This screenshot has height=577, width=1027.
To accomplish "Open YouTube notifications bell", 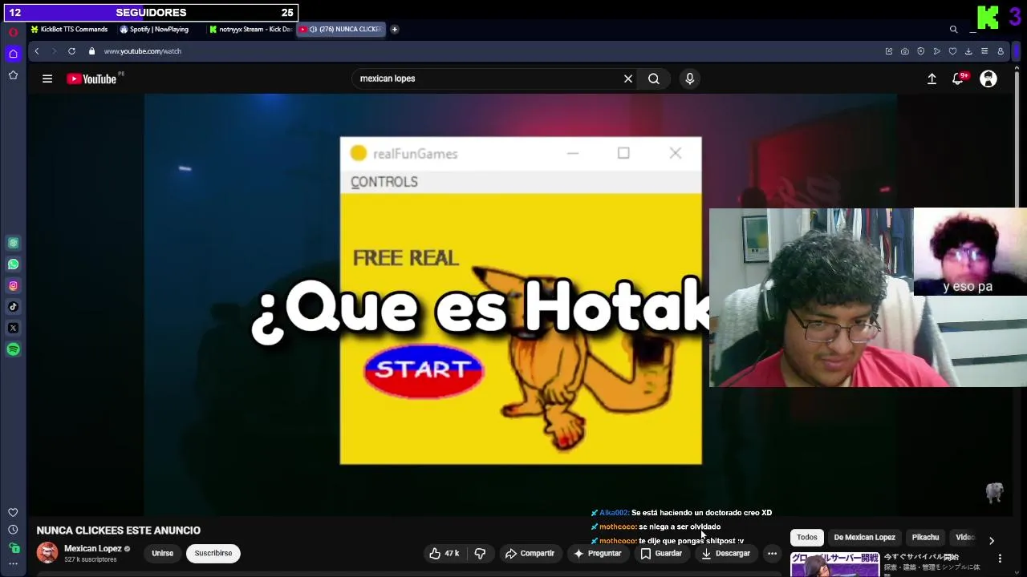I will point(957,79).
